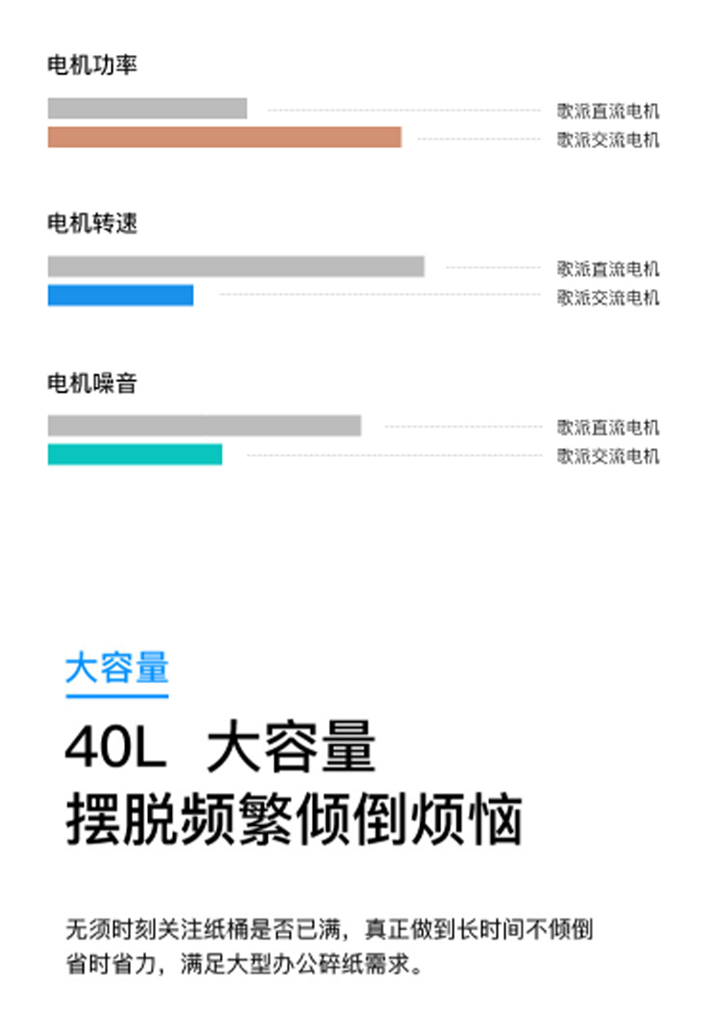
Task: Select the gray bar under 电机噪音
Action: (204, 426)
